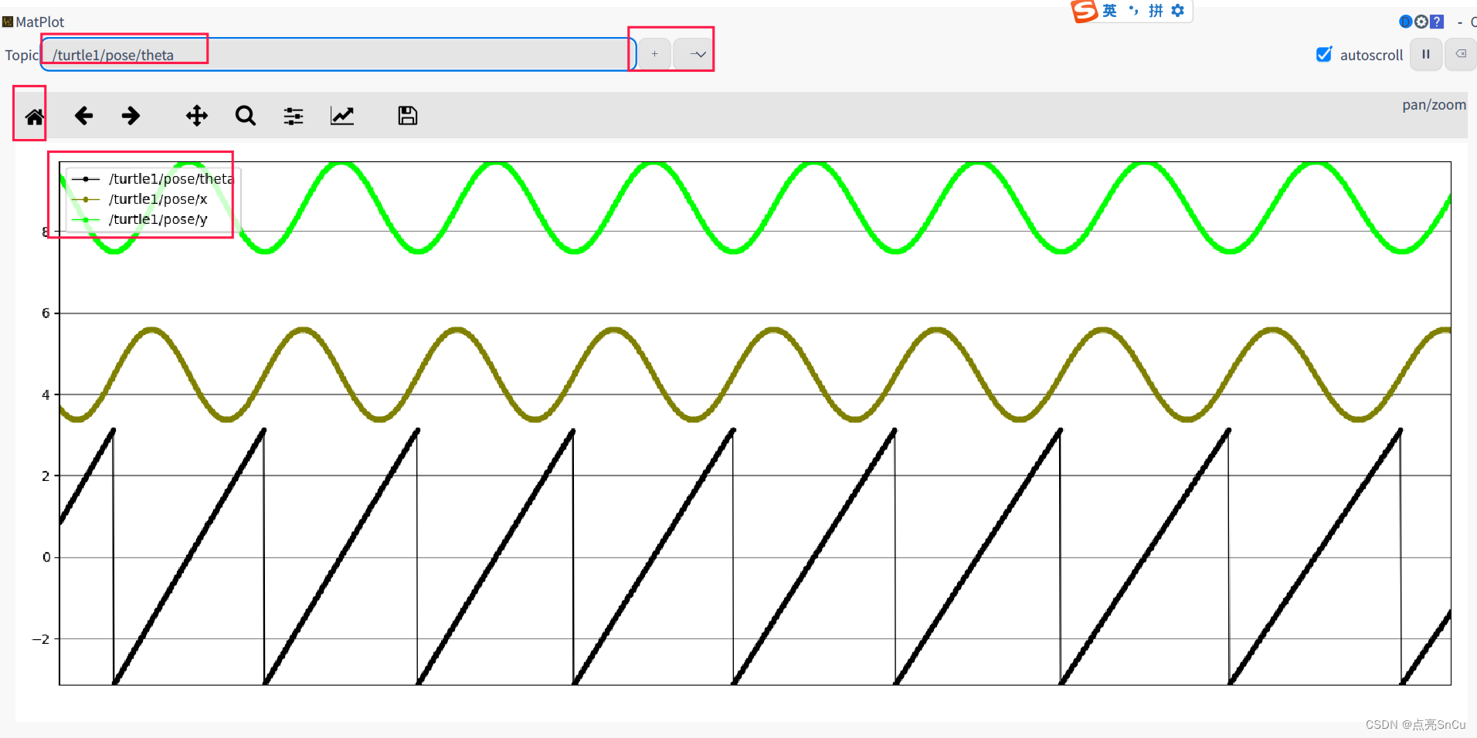Screen dimensions: 1477x738
Task: Click the y-axis tick label −2
Action: point(41,639)
